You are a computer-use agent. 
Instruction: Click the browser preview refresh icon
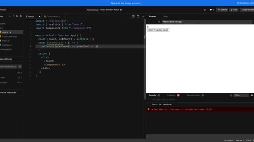tap(159, 22)
